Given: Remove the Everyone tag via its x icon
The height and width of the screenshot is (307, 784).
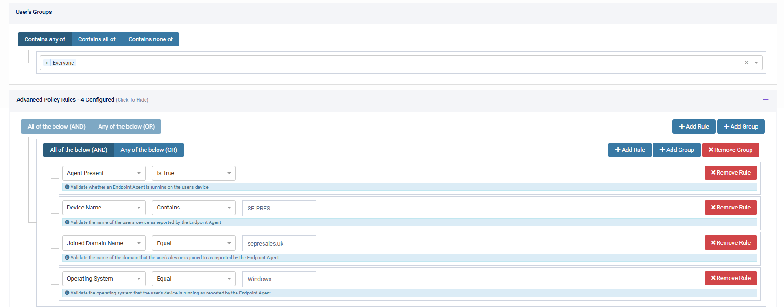Looking at the screenshot, I should pos(46,63).
